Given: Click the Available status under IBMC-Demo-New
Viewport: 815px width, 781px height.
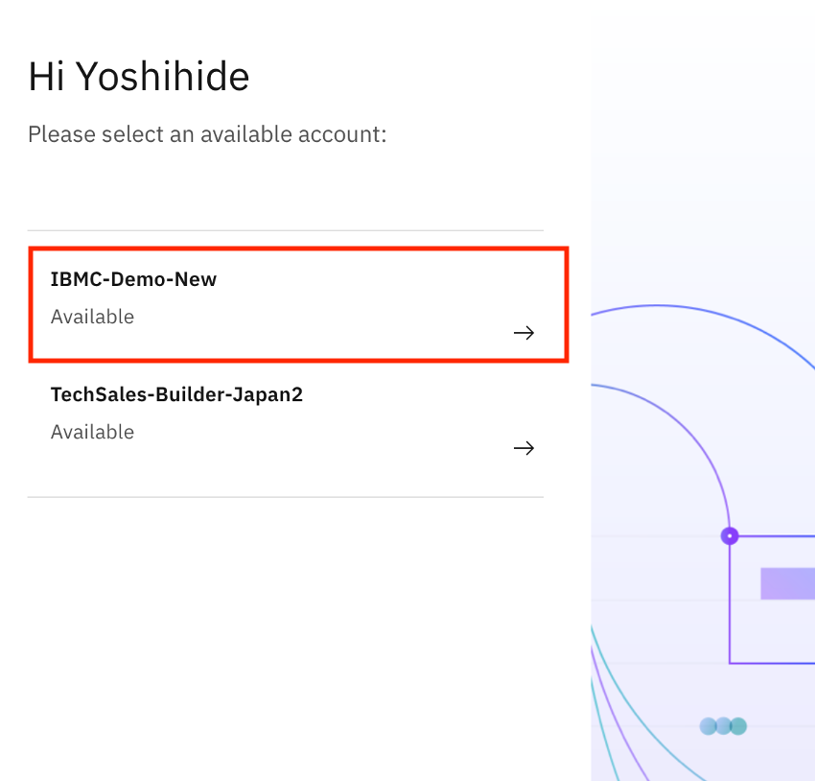Looking at the screenshot, I should pyautogui.click(x=92, y=317).
